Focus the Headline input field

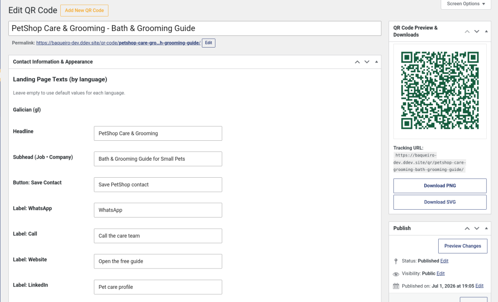[158, 134]
